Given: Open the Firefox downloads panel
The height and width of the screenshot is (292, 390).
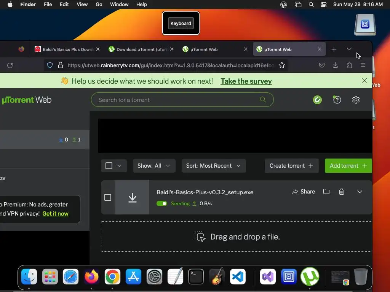Looking at the screenshot, I should point(335,65).
